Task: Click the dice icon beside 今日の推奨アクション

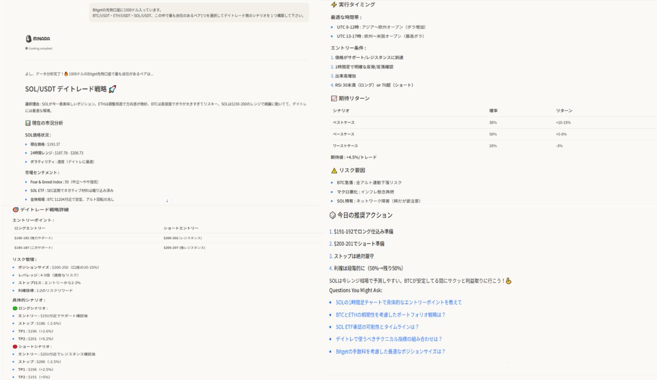Action: [x=332, y=215]
